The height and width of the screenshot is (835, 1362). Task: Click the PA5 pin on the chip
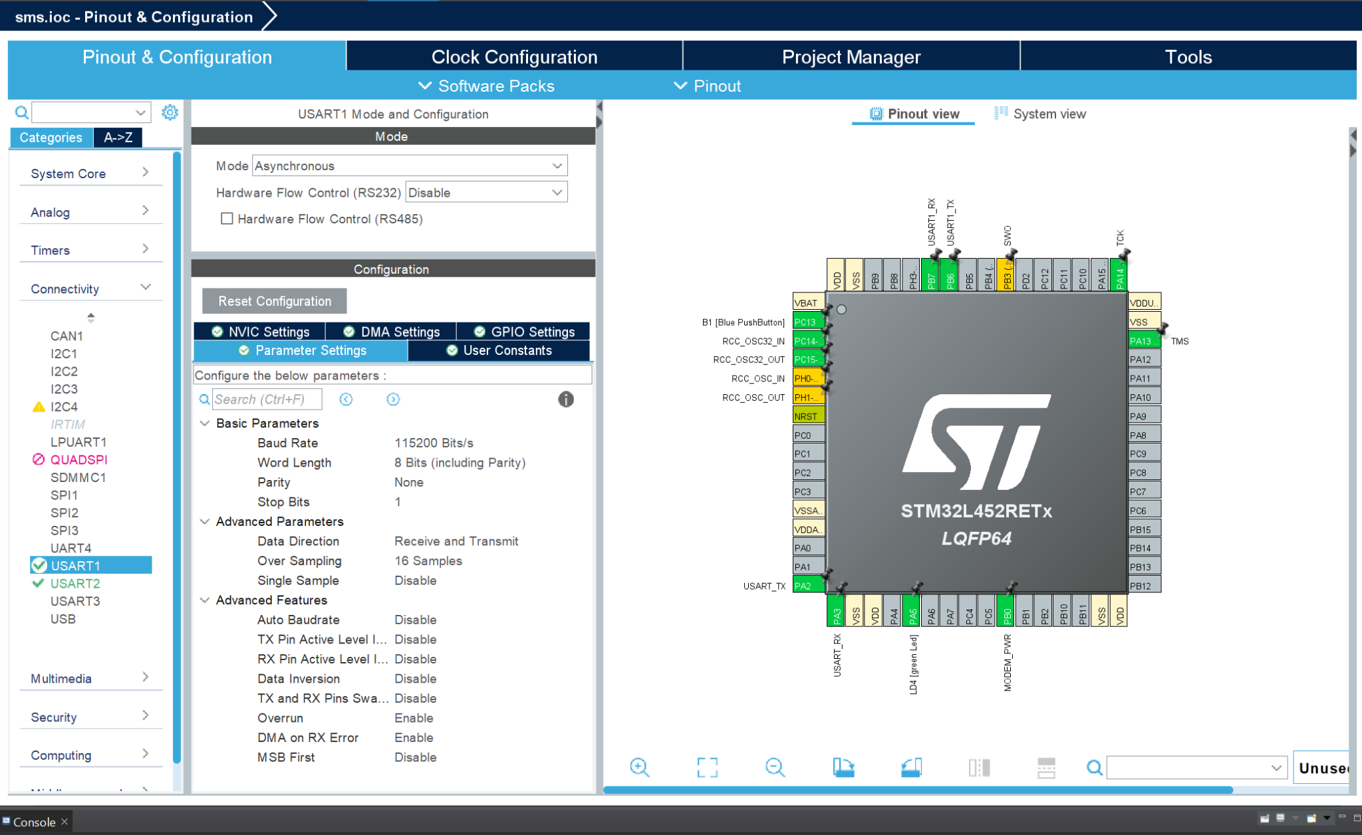coord(912,610)
